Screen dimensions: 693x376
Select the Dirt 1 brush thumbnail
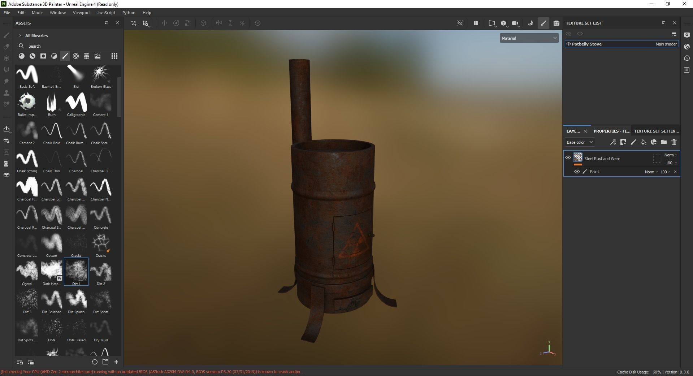pyautogui.click(x=76, y=272)
